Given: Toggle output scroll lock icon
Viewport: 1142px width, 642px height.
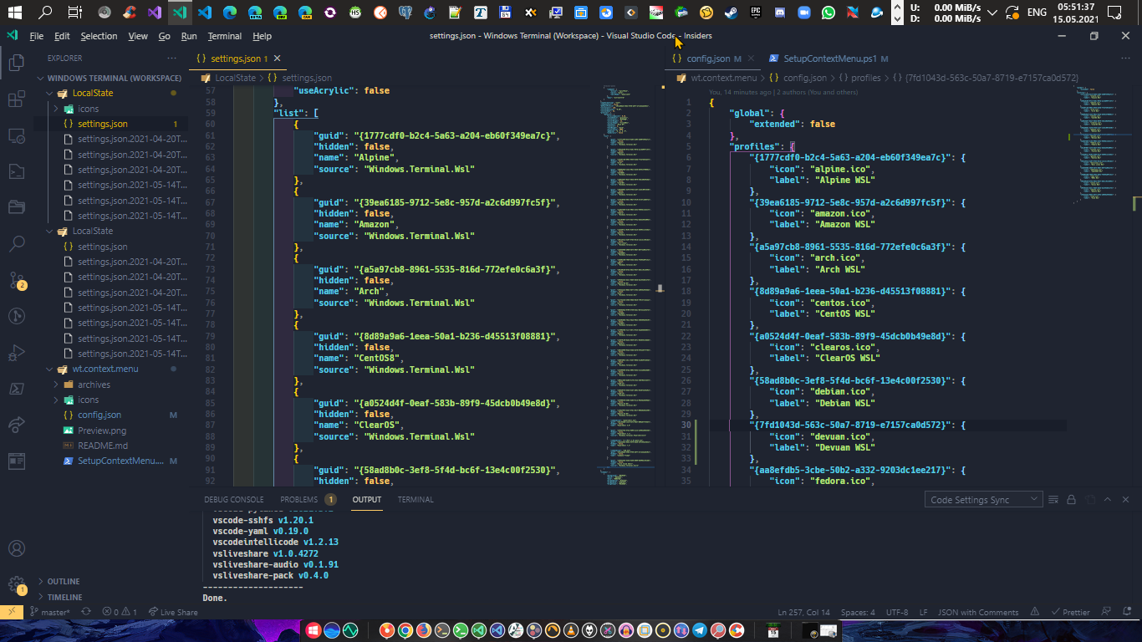Looking at the screenshot, I should tap(1071, 499).
